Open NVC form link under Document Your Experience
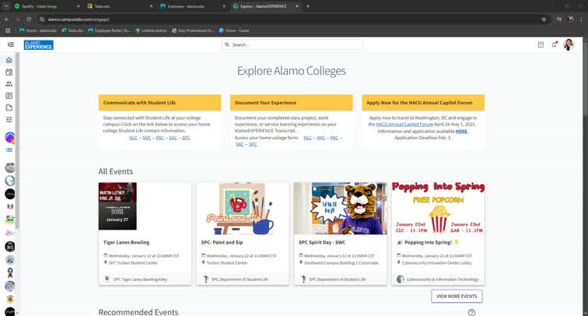 (321, 138)
